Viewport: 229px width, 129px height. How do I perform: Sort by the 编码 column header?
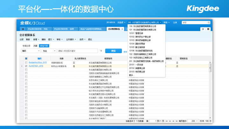pos(39,59)
